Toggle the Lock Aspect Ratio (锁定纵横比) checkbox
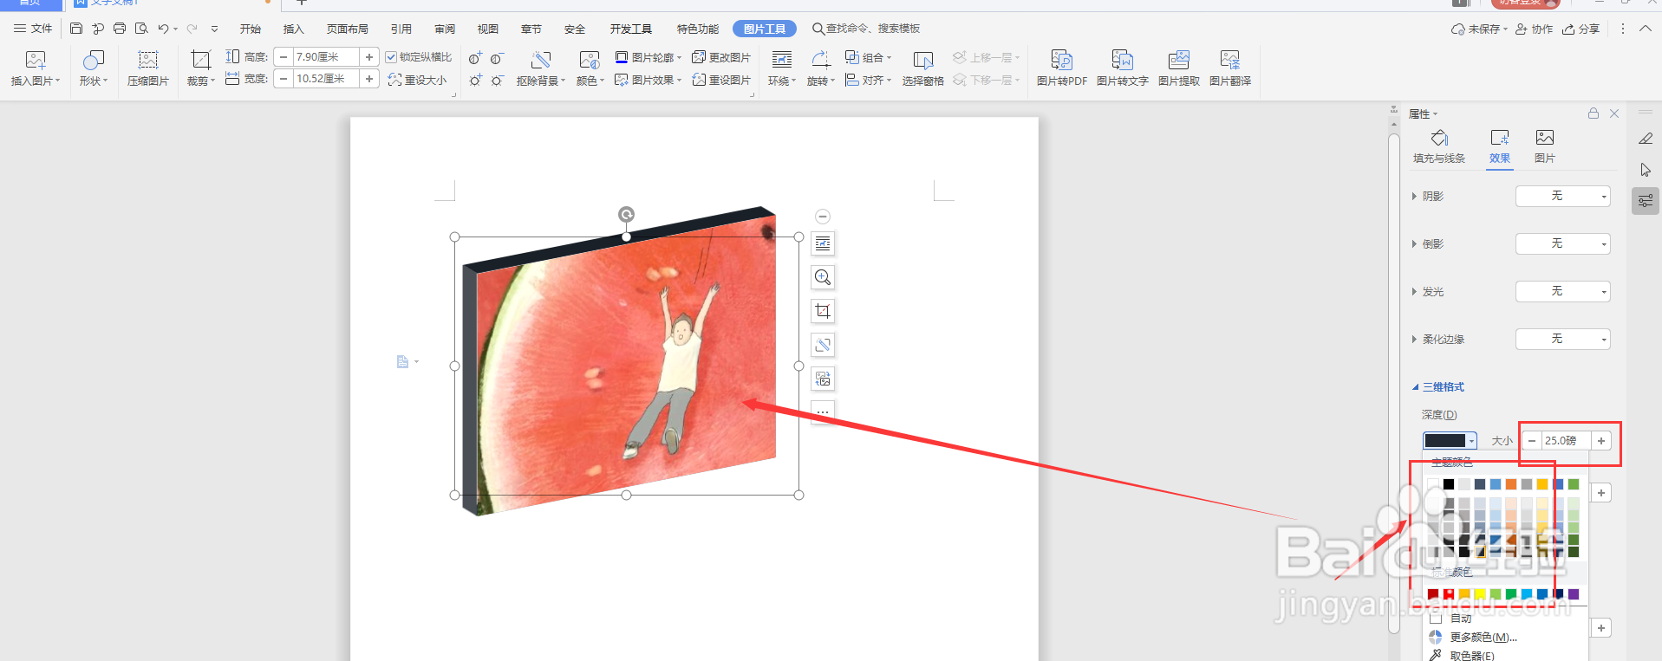Screen dimensions: 1662x661 (x=391, y=57)
